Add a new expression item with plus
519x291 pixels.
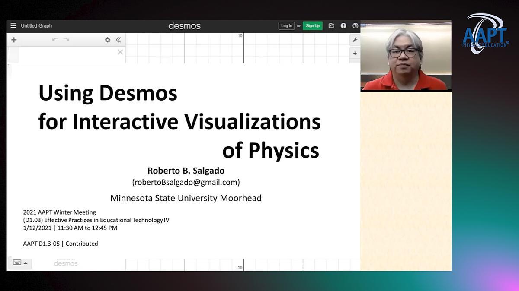coord(14,40)
